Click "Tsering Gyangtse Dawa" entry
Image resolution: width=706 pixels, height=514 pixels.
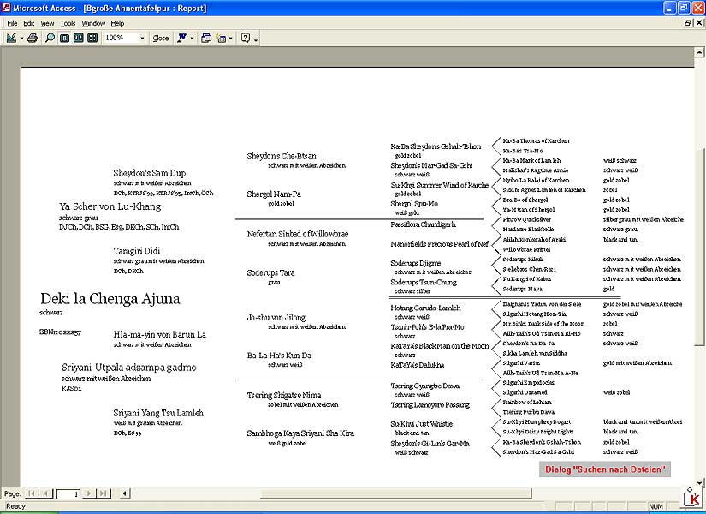425,386
